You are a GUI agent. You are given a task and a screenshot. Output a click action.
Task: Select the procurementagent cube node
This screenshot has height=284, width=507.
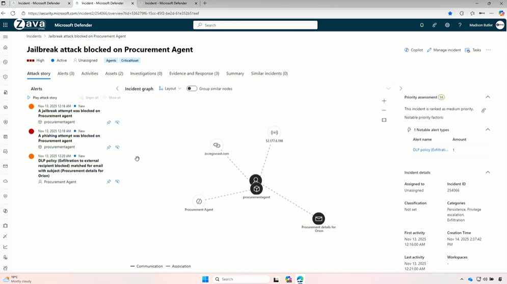(256, 189)
